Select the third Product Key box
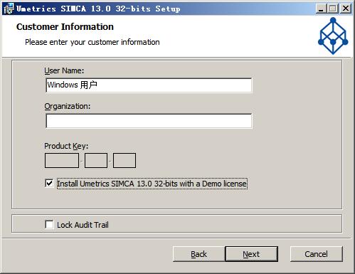This screenshot has height=274, width=355. tap(124, 161)
